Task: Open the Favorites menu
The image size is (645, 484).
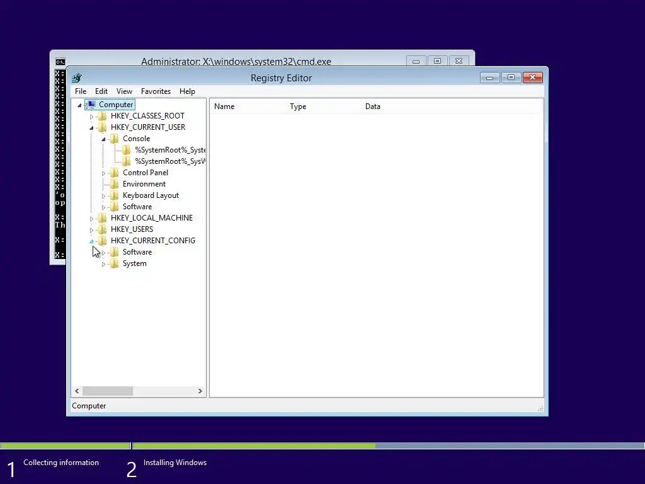Action: 156,91
